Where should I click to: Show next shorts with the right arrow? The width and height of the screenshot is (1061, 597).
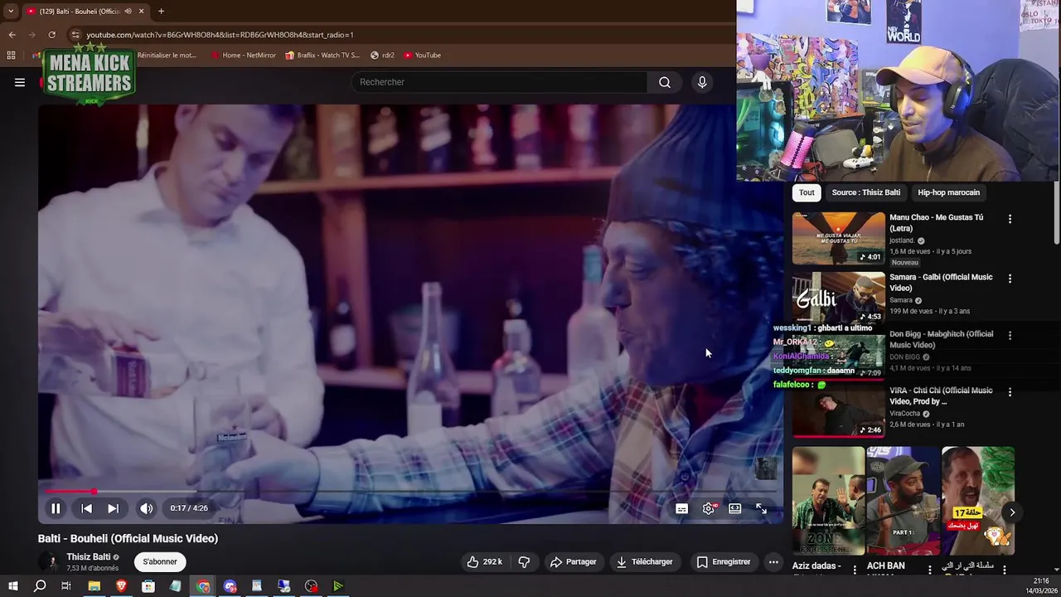click(x=1011, y=512)
